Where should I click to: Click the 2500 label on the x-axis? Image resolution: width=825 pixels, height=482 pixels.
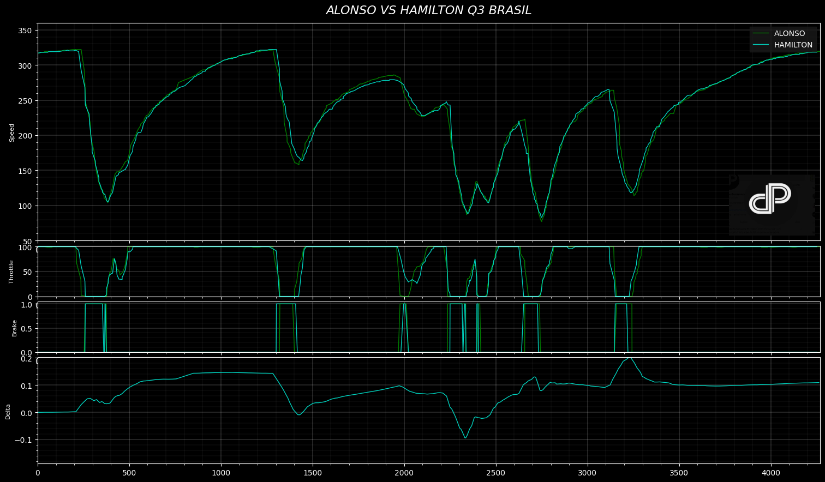(496, 472)
